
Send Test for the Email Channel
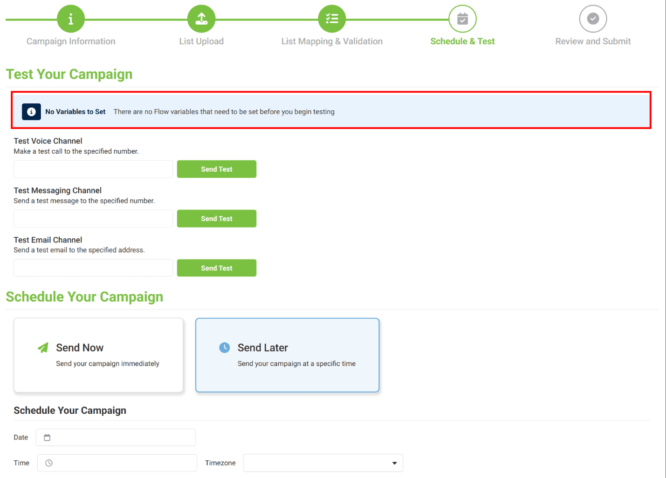click(217, 268)
